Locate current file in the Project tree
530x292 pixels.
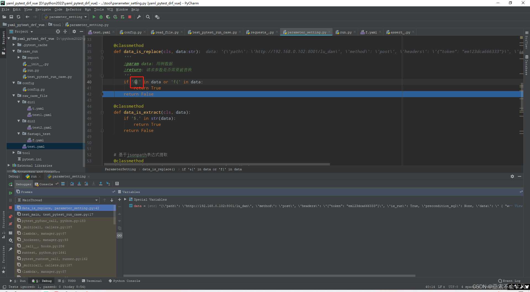click(58, 31)
